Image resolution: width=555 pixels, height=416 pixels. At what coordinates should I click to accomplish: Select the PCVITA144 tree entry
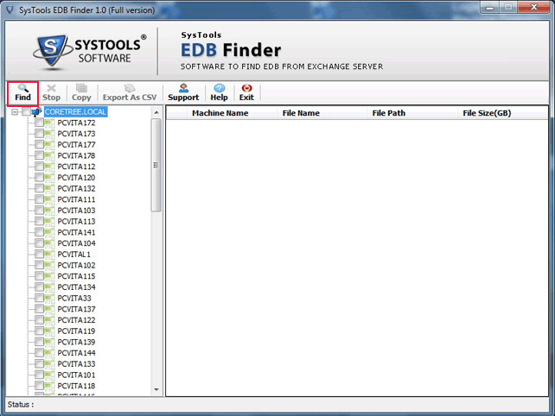click(76, 353)
